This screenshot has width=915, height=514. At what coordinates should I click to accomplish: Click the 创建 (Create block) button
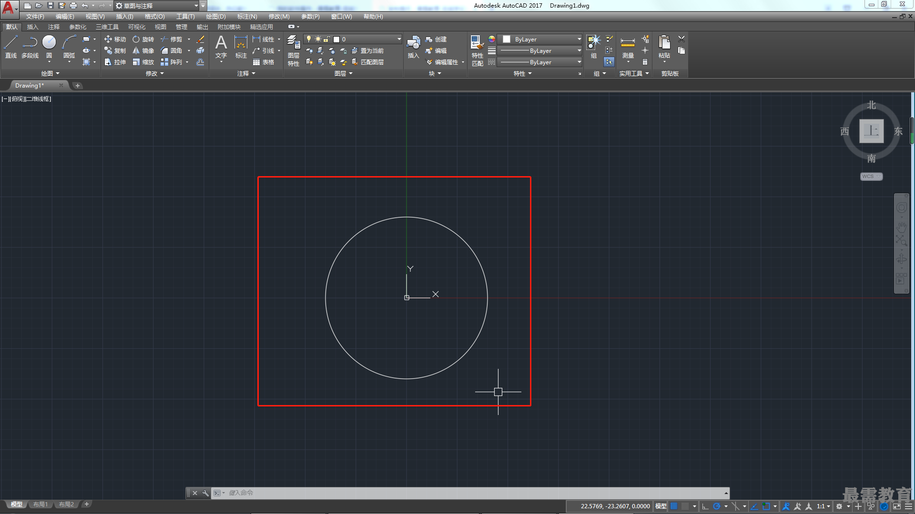[436, 40]
